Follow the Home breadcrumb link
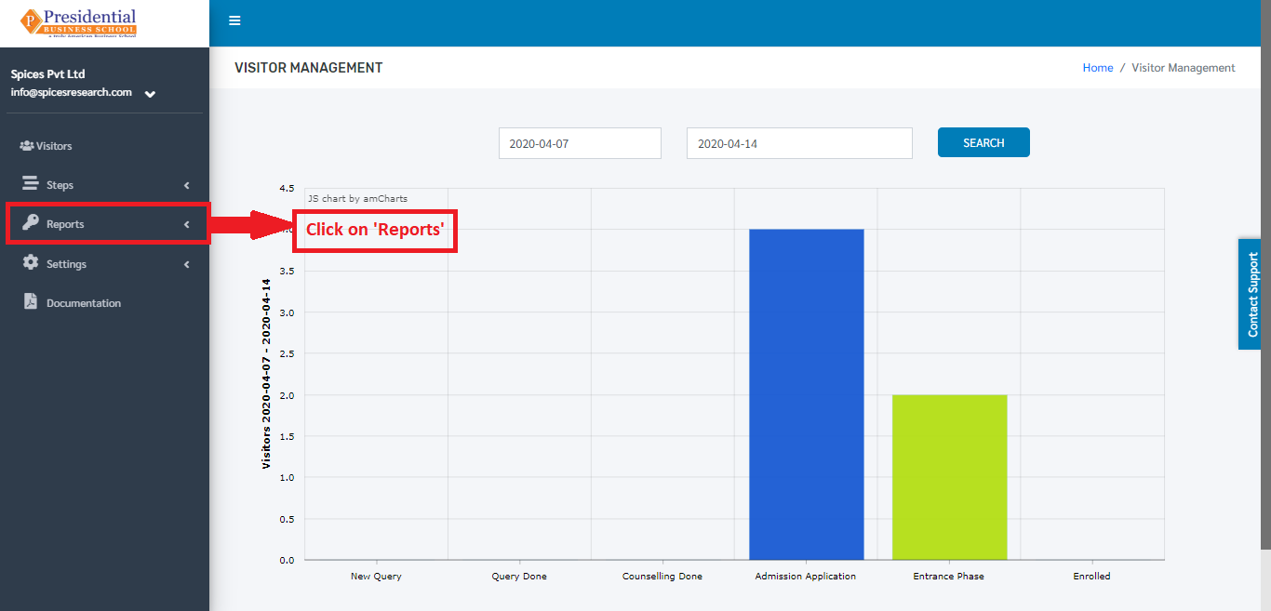 pos(1098,68)
